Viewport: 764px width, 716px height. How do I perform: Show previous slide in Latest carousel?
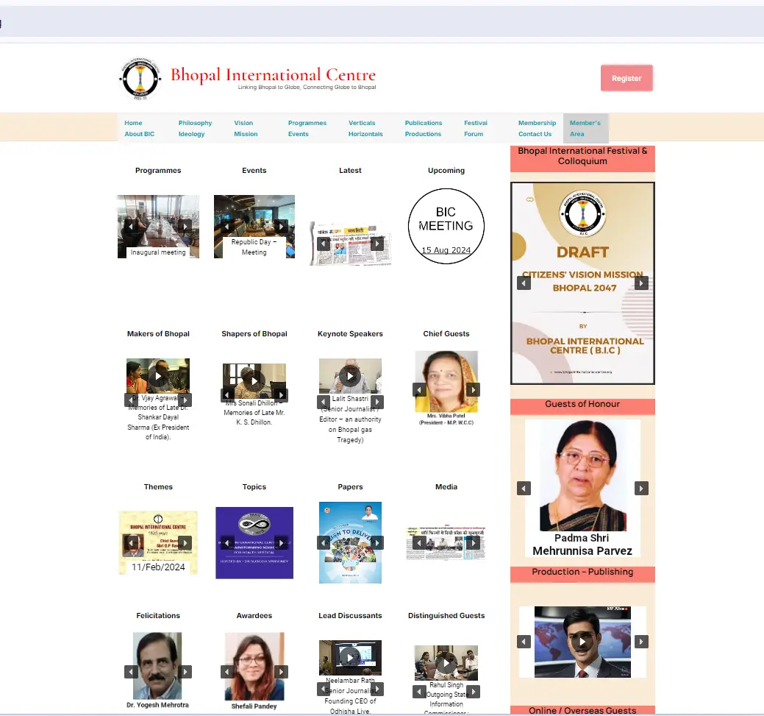(x=324, y=244)
